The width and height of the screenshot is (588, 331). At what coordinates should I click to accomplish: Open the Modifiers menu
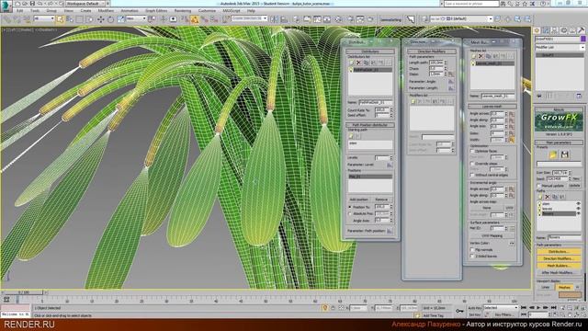click(x=106, y=11)
